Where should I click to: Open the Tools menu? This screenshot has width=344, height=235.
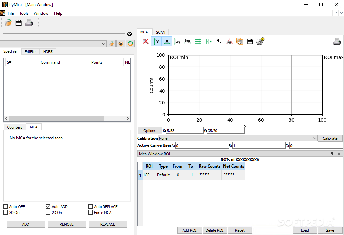(x=24, y=13)
